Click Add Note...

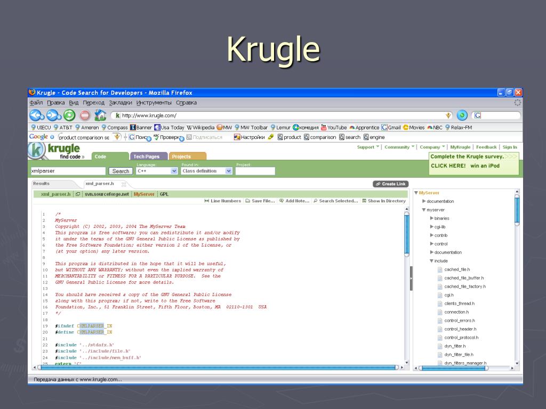pyautogui.click(x=294, y=201)
